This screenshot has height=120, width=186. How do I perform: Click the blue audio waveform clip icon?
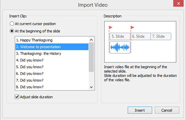point(120,47)
